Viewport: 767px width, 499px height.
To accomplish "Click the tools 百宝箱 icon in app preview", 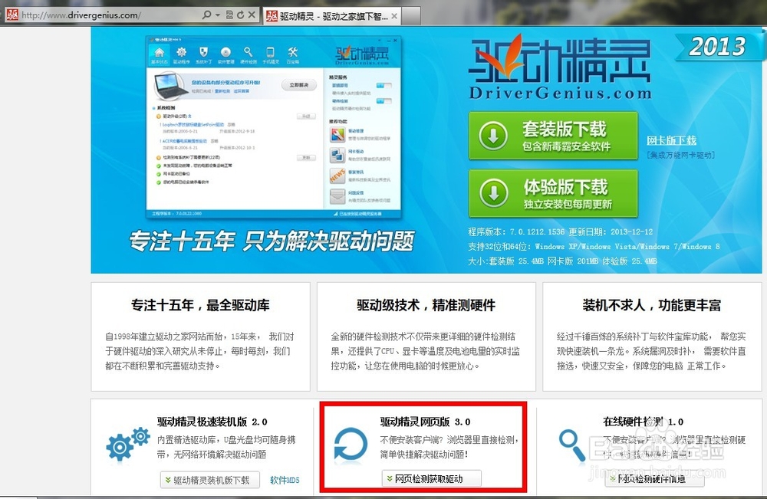I will (292, 52).
